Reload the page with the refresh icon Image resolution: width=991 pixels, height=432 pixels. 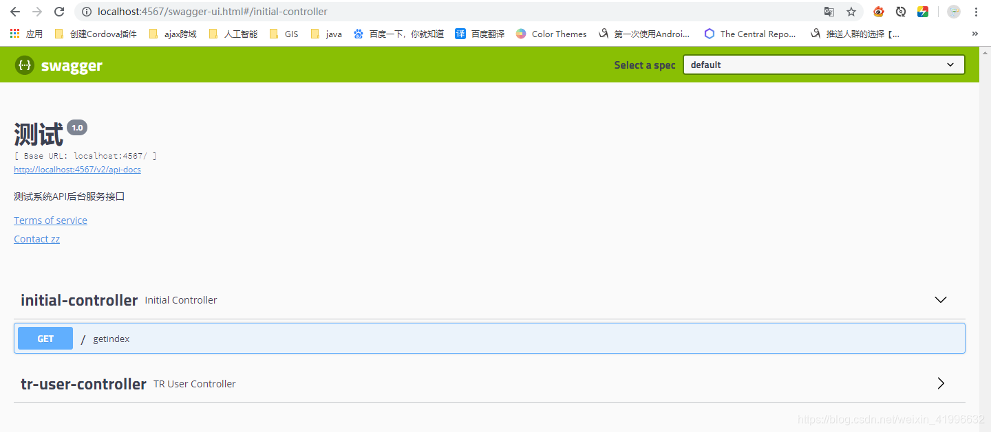tap(58, 11)
